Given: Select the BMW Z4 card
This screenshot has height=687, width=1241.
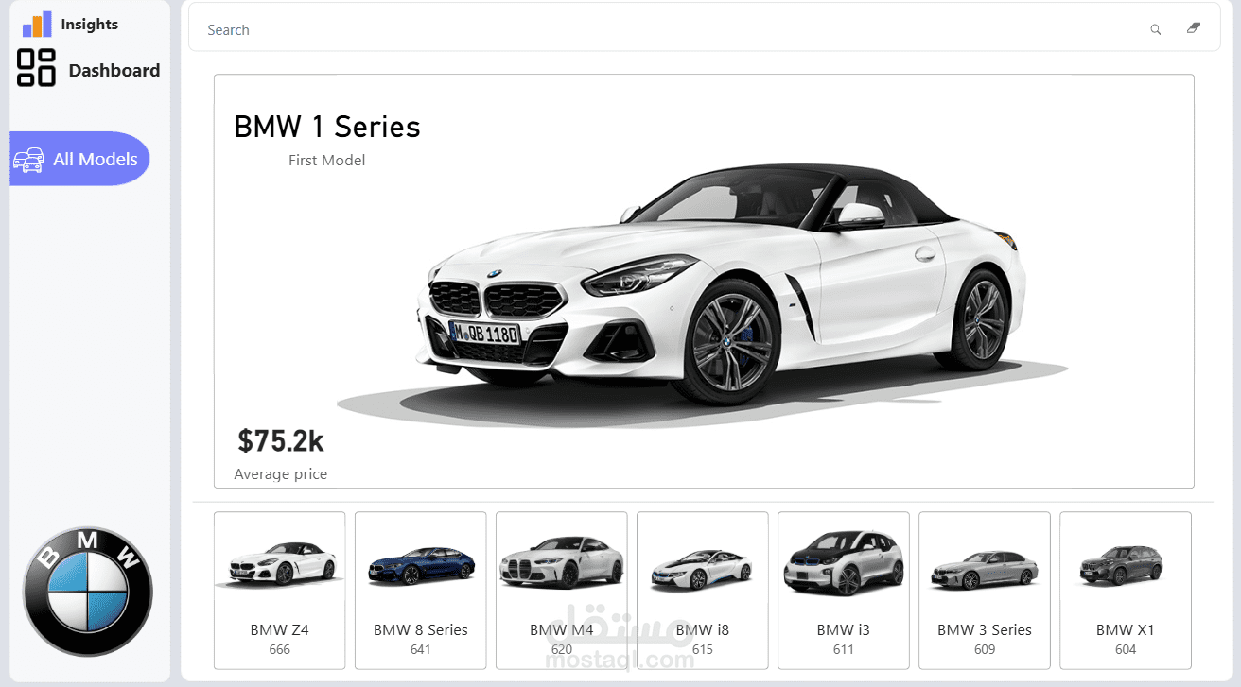Looking at the screenshot, I should (x=280, y=591).
